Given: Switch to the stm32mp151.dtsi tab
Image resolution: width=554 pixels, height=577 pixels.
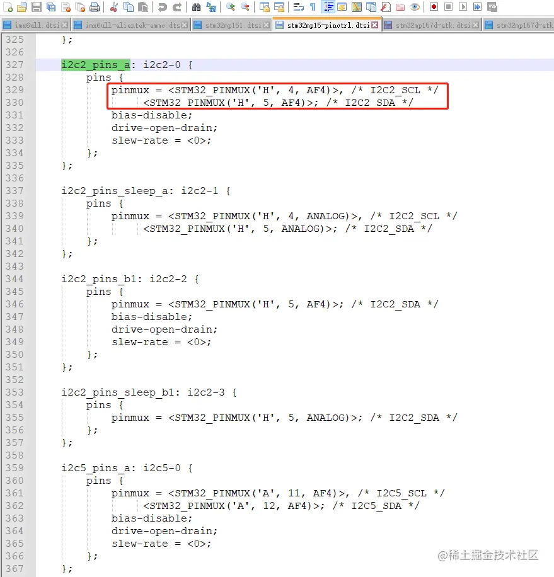Looking at the screenshot, I should pyautogui.click(x=231, y=25).
